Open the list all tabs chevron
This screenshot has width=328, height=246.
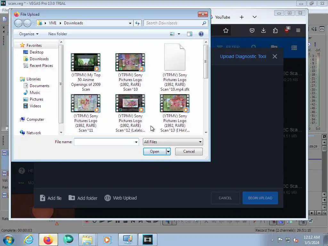[x=255, y=17]
